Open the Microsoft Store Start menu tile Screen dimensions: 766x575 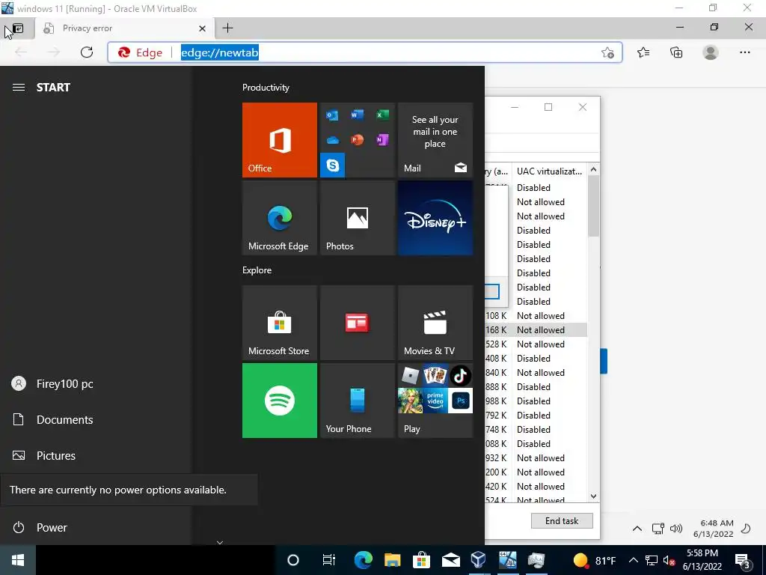click(x=280, y=323)
